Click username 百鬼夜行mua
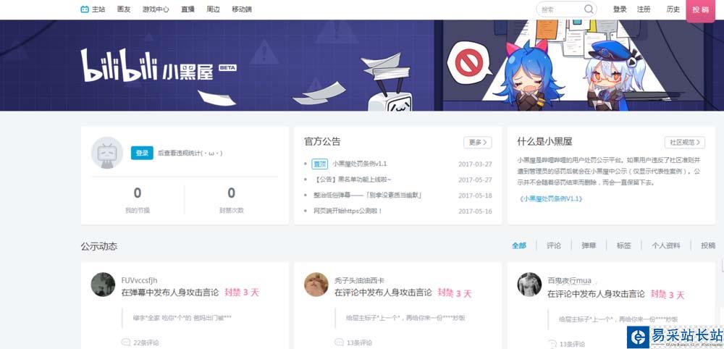724x349 pixels. pos(569,281)
